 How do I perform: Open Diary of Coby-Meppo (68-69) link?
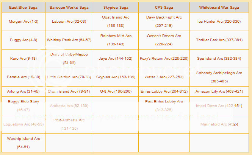[69, 59]
